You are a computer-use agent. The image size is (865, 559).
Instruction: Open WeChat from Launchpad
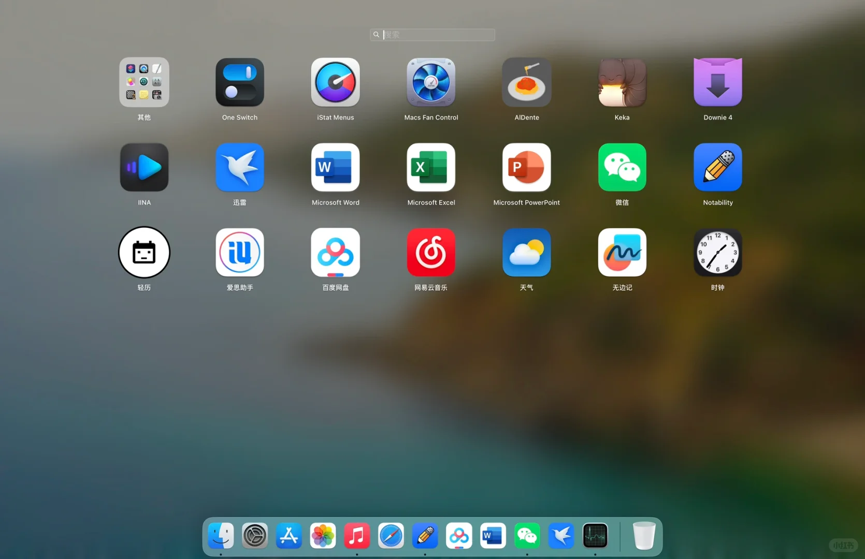pyautogui.click(x=622, y=167)
